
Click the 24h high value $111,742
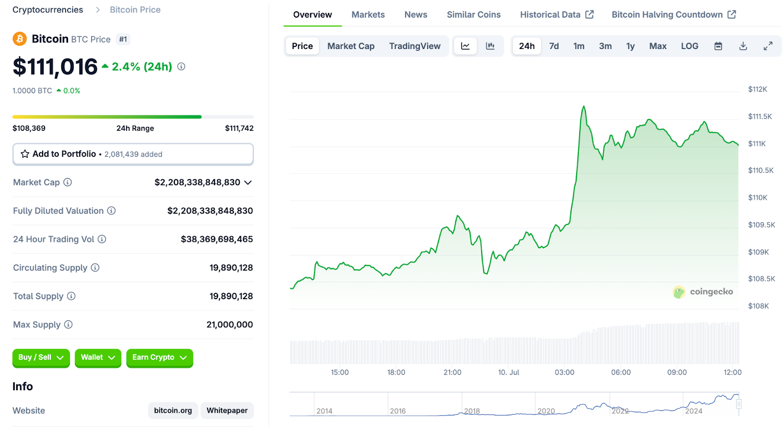239,128
